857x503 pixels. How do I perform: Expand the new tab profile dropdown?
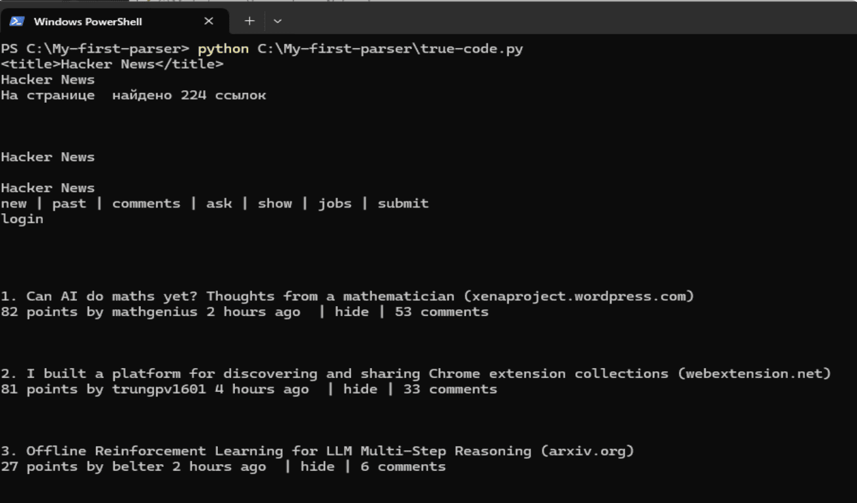(278, 21)
